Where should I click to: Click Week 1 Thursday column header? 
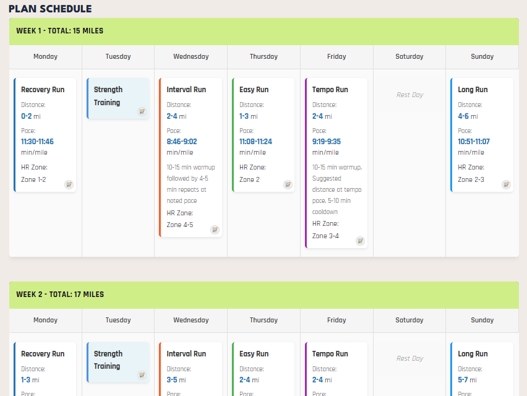click(263, 56)
